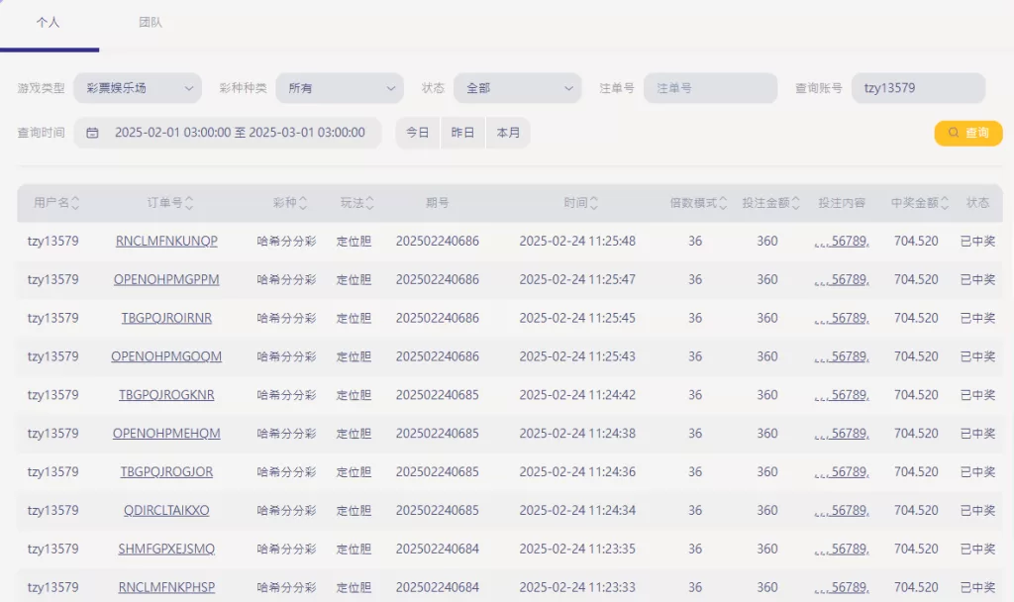Sort table by 投注金额 column arrows

click(x=796, y=203)
